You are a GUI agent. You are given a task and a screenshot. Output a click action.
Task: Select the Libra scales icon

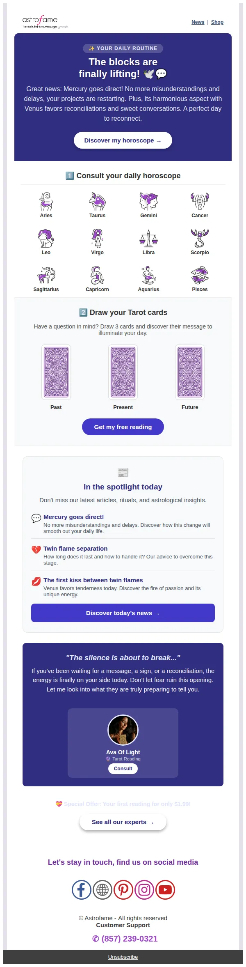point(148,238)
